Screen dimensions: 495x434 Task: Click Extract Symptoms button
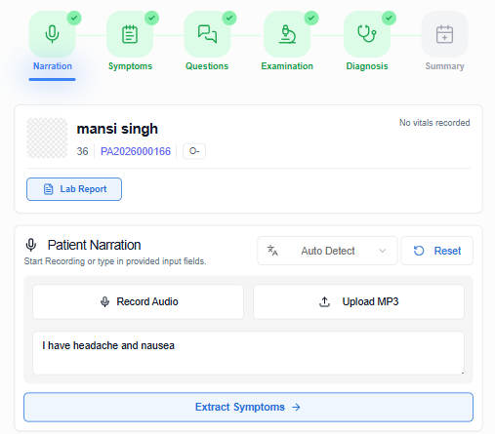click(x=248, y=407)
